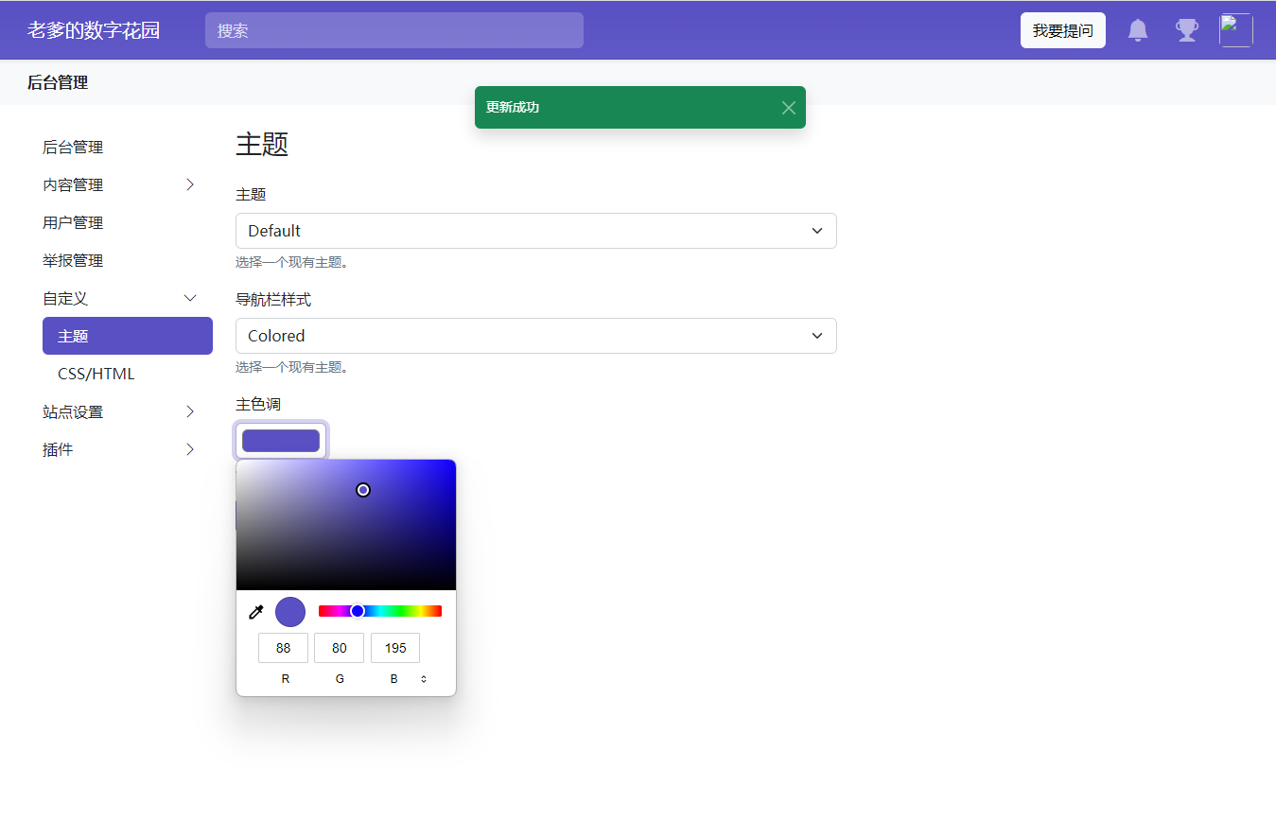Click the user avatar in header
Screen dimensions: 1276x821
pyautogui.click(x=1235, y=30)
